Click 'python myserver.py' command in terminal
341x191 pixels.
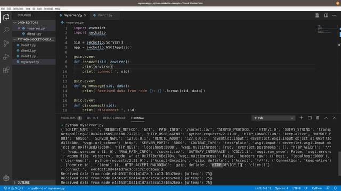[84, 125]
